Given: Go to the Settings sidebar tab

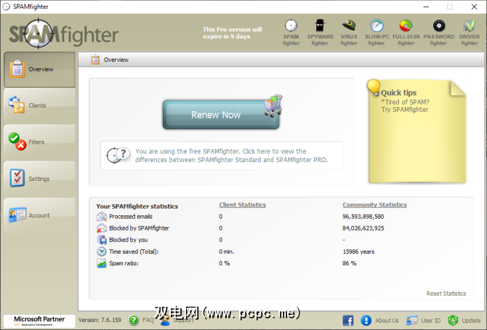Looking at the screenshot, I should (x=39, y=179).
